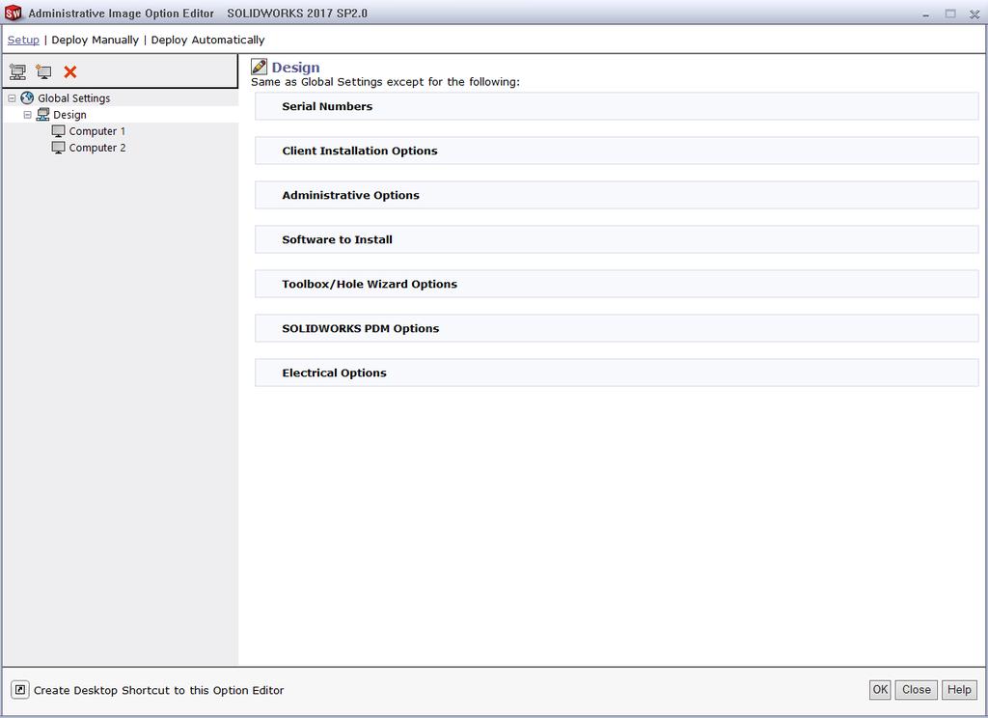This screenshot has height=718, width=988.
Task: Click the Computer 2 monitor icon
Action: point(59,148)
